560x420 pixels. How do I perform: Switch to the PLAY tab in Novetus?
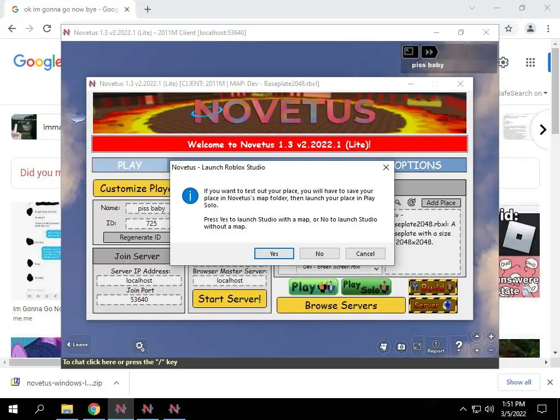(130, 165)
